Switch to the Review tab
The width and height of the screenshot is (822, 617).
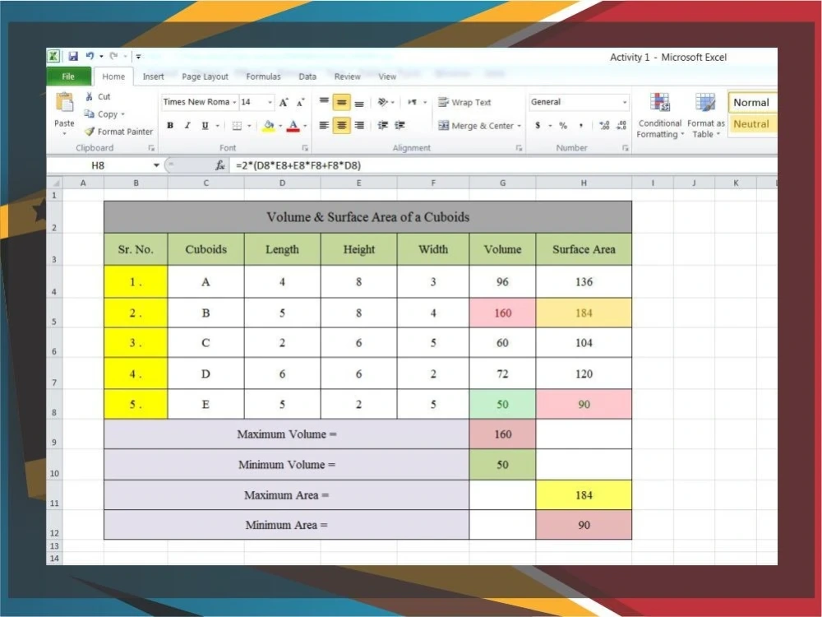coord(347,77)
